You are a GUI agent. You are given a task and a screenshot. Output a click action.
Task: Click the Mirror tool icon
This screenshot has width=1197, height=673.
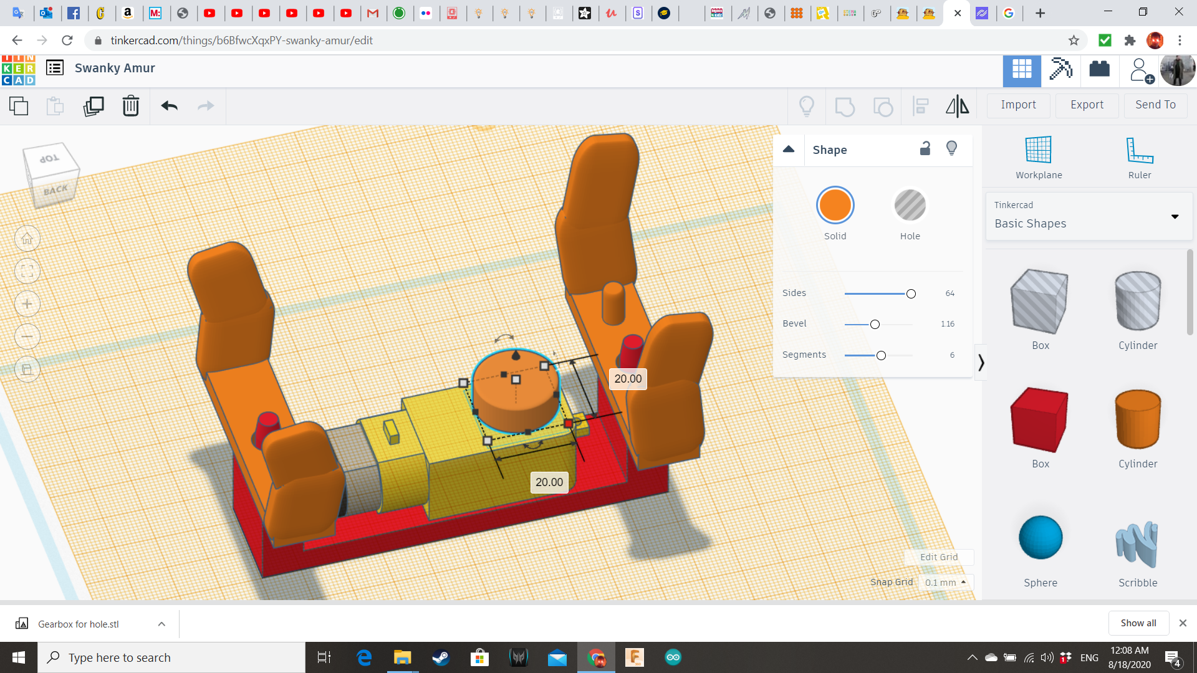(x=957, y=107)
